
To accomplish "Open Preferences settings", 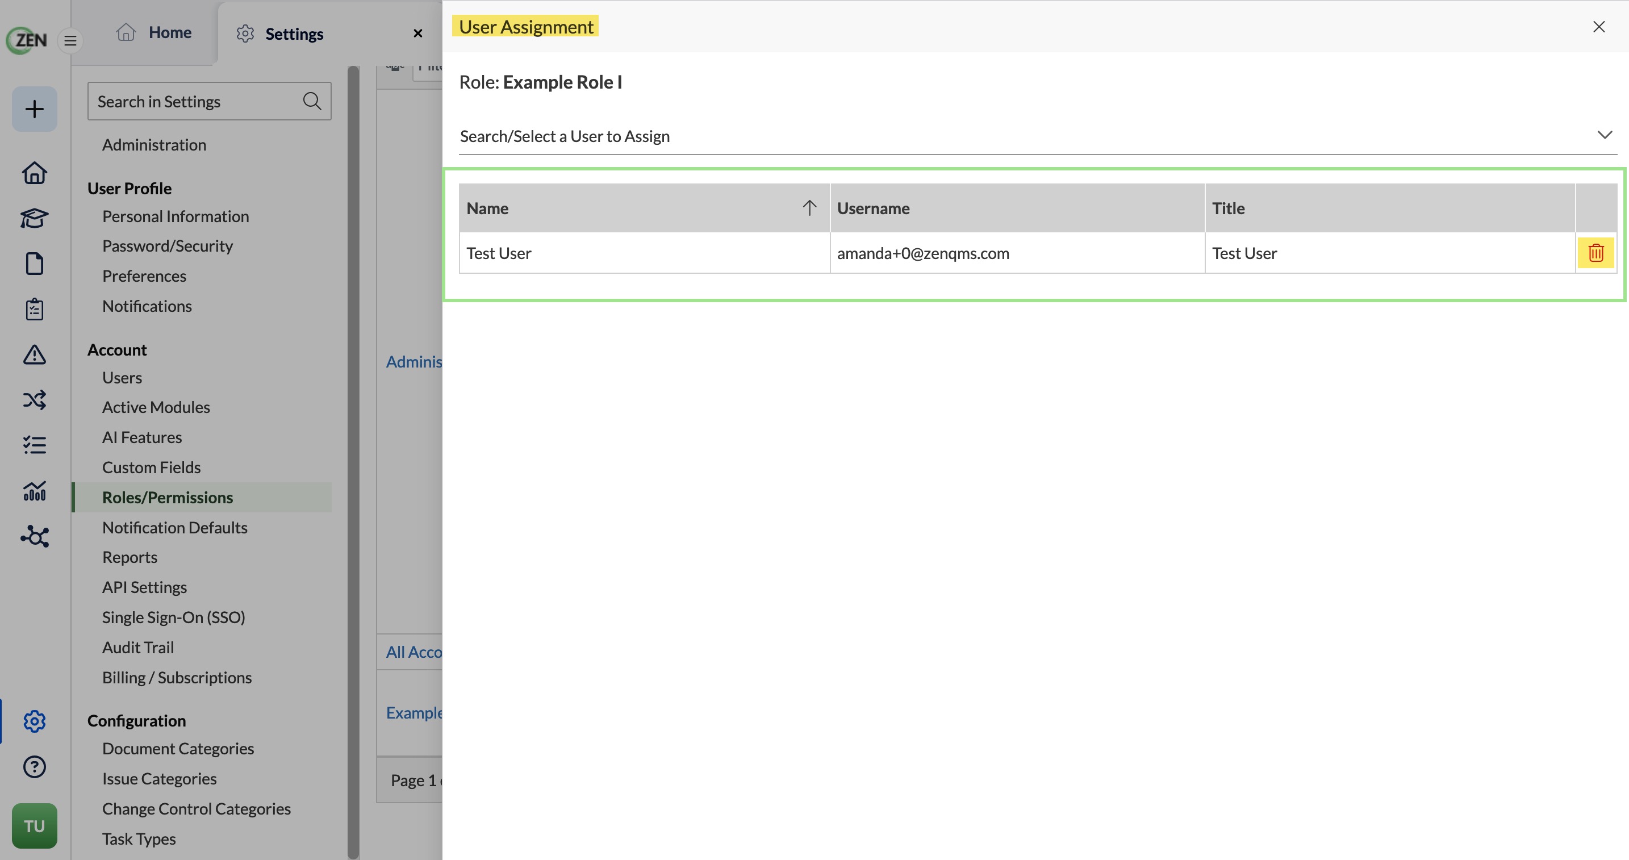I will click(144, 276).
